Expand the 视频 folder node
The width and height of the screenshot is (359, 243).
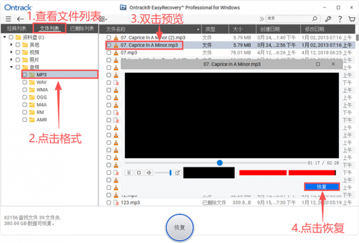[x=11, y=52]
